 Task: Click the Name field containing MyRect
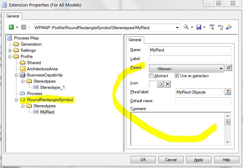tap(190, 50)
